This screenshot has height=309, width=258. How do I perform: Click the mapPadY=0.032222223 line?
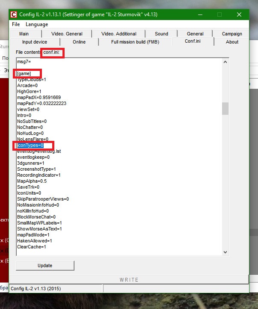42,103
